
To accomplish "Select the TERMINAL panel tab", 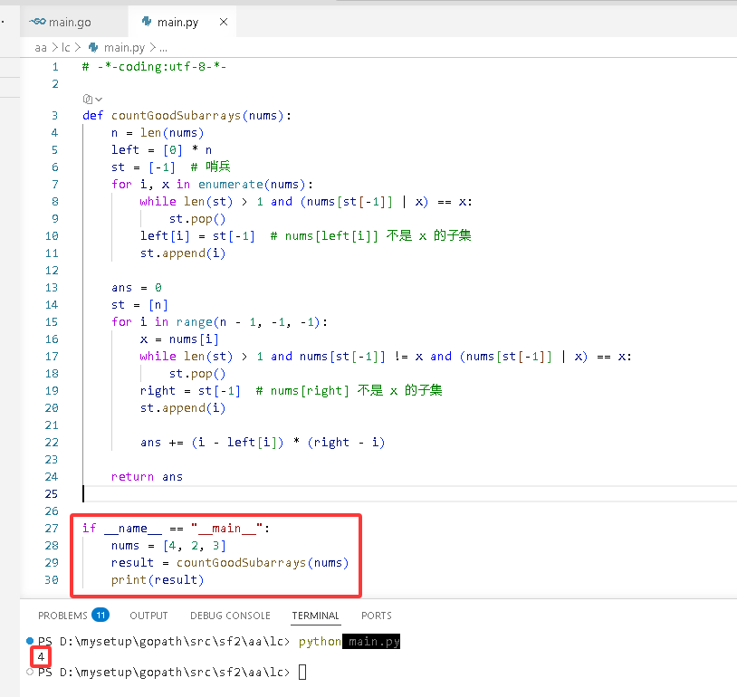I will (x=315, y=616).
